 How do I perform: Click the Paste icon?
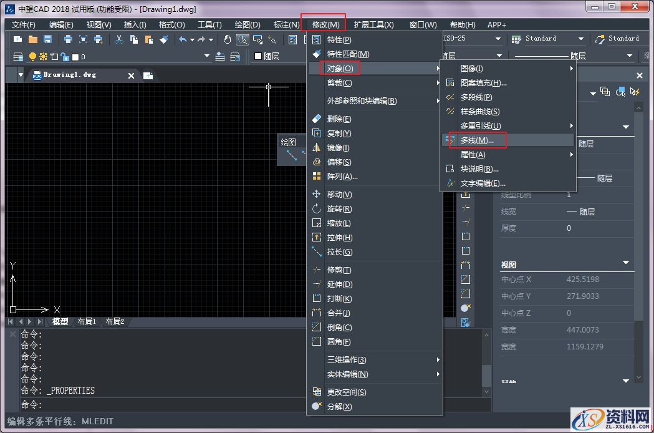coord(148,39)
